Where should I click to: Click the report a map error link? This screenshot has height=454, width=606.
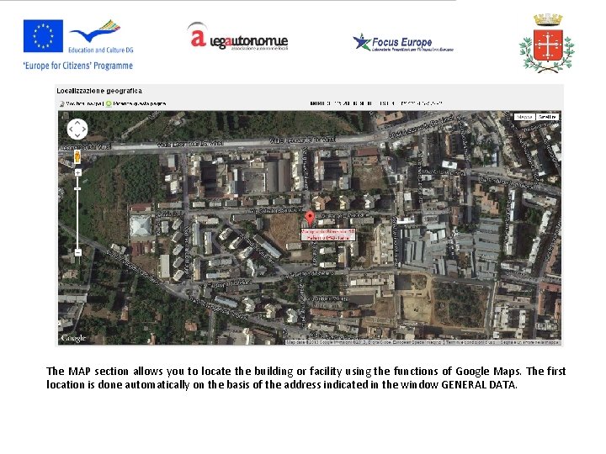529,342
